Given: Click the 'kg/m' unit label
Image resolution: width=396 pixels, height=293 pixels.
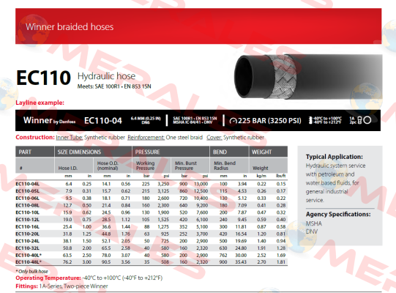Looking at the screenshot, I should point(261,176).
